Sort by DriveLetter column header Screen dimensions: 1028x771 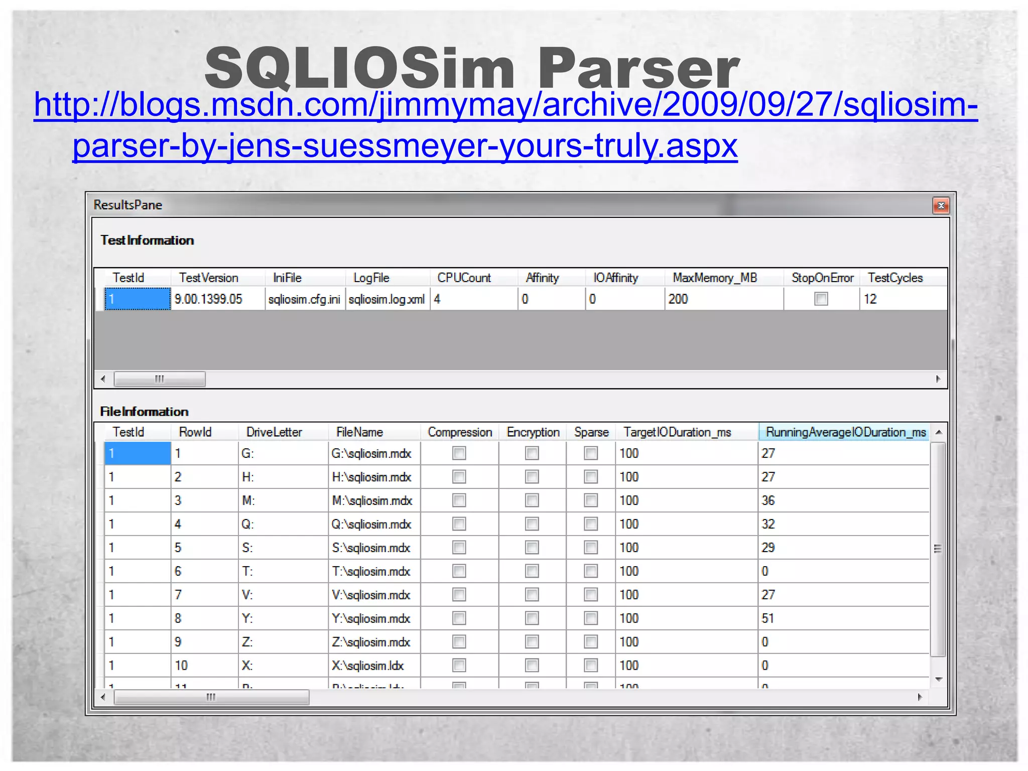[274, 432]
